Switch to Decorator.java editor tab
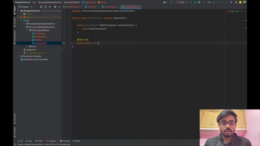 point(110,7)
